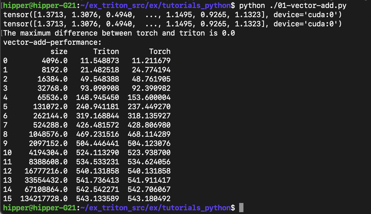Screen dimensions: 371x214
Task: Select size value 65536.0
Action: (x=53, y=97)
